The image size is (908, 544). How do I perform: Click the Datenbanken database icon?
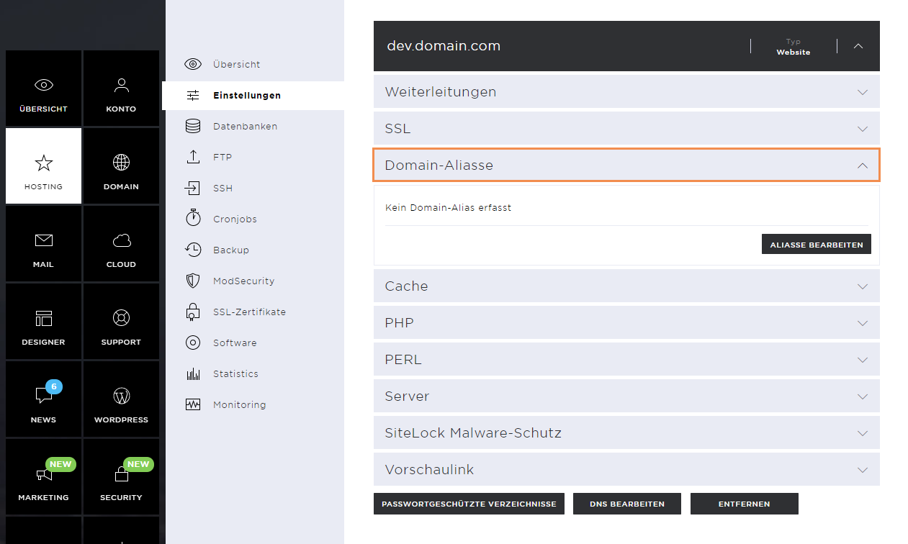193,126
